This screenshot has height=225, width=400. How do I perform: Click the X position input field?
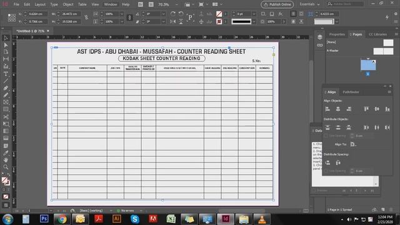tap(37, 14)
